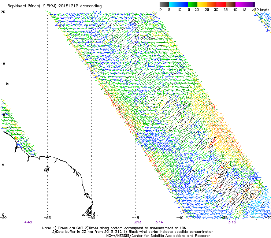This screenshot has width=271, height=238.
Task: Click the latitude '15' axis label on left
Action: coord(3,64)
